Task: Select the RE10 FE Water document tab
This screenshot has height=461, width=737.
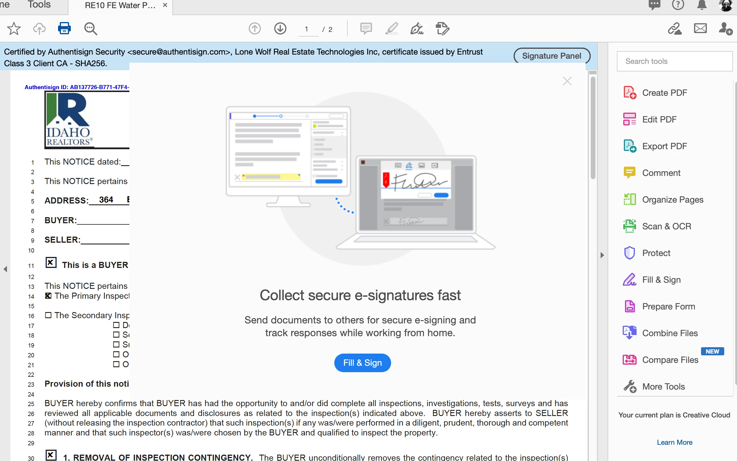Action: 120,6
